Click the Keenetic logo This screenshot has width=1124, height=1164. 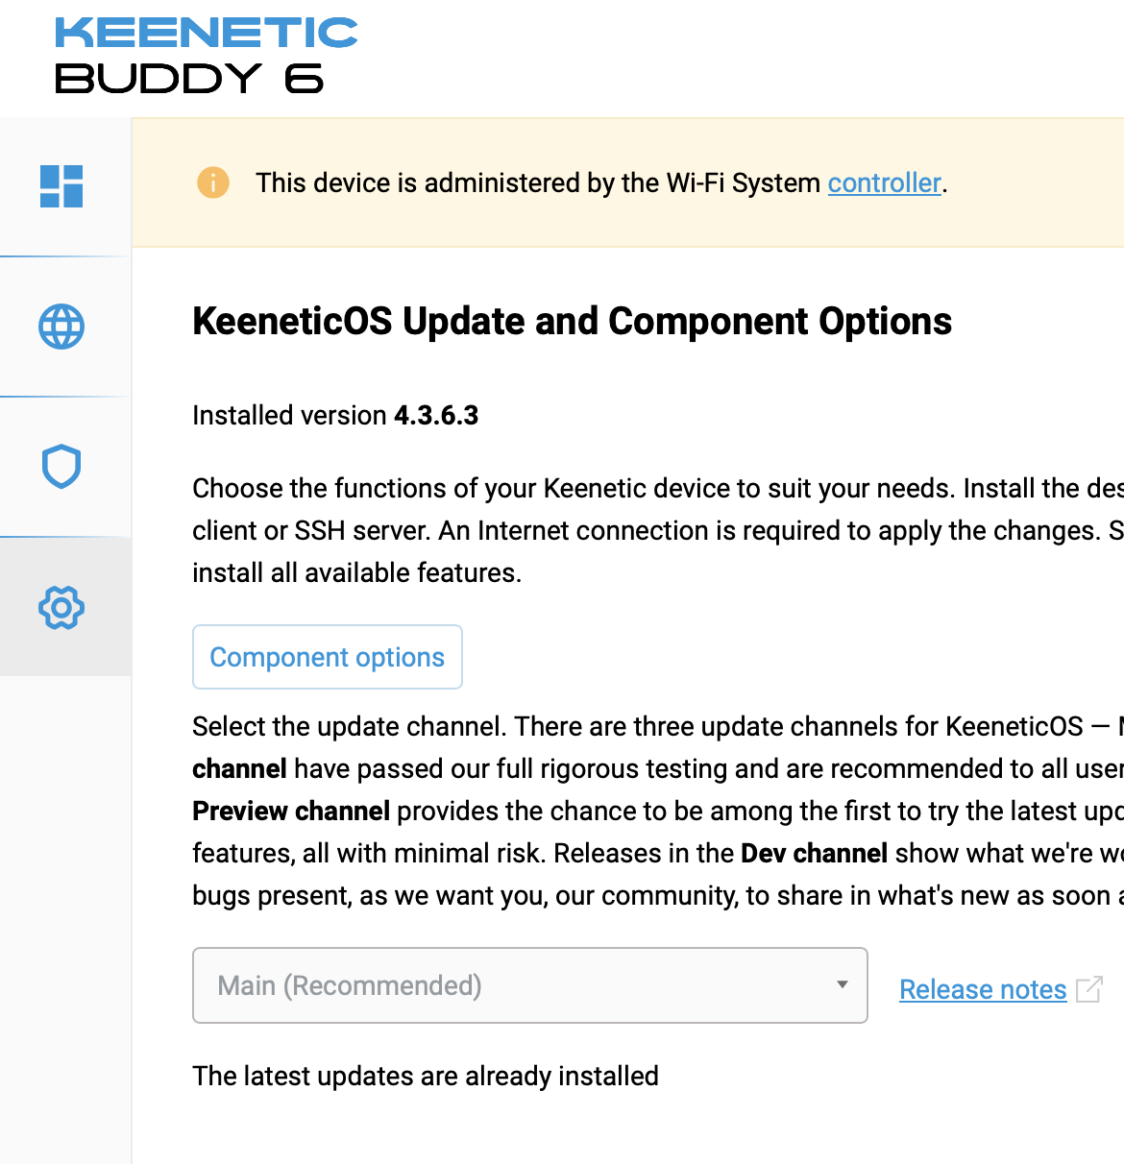coord(206,33)
